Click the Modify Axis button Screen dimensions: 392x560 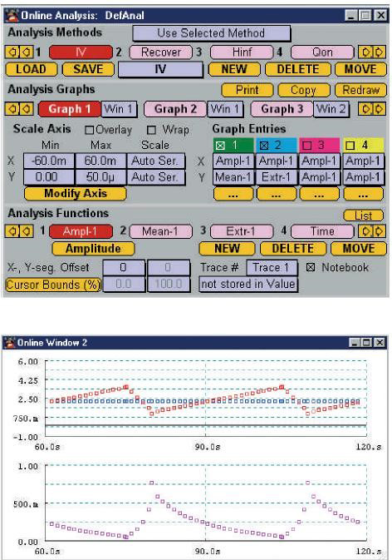pyautogui.click(x=76, y=194)
